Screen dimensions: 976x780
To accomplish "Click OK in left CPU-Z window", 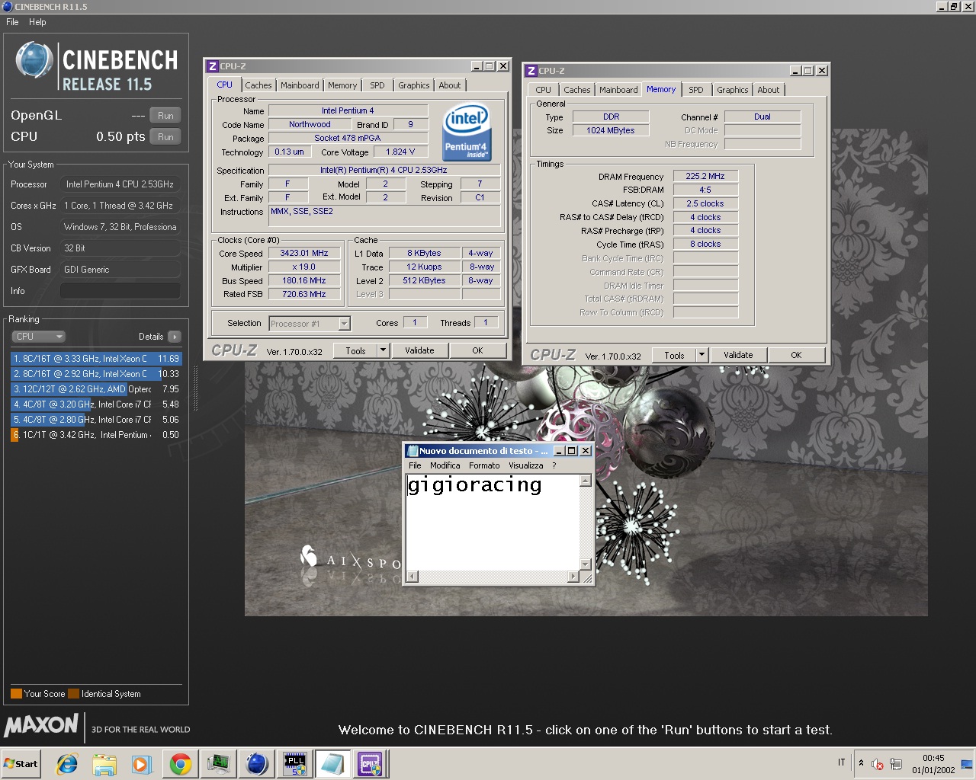I will 477,351.
